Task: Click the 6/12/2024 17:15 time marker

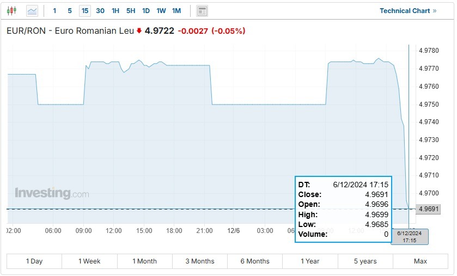Action: click(x=410, y=237)
